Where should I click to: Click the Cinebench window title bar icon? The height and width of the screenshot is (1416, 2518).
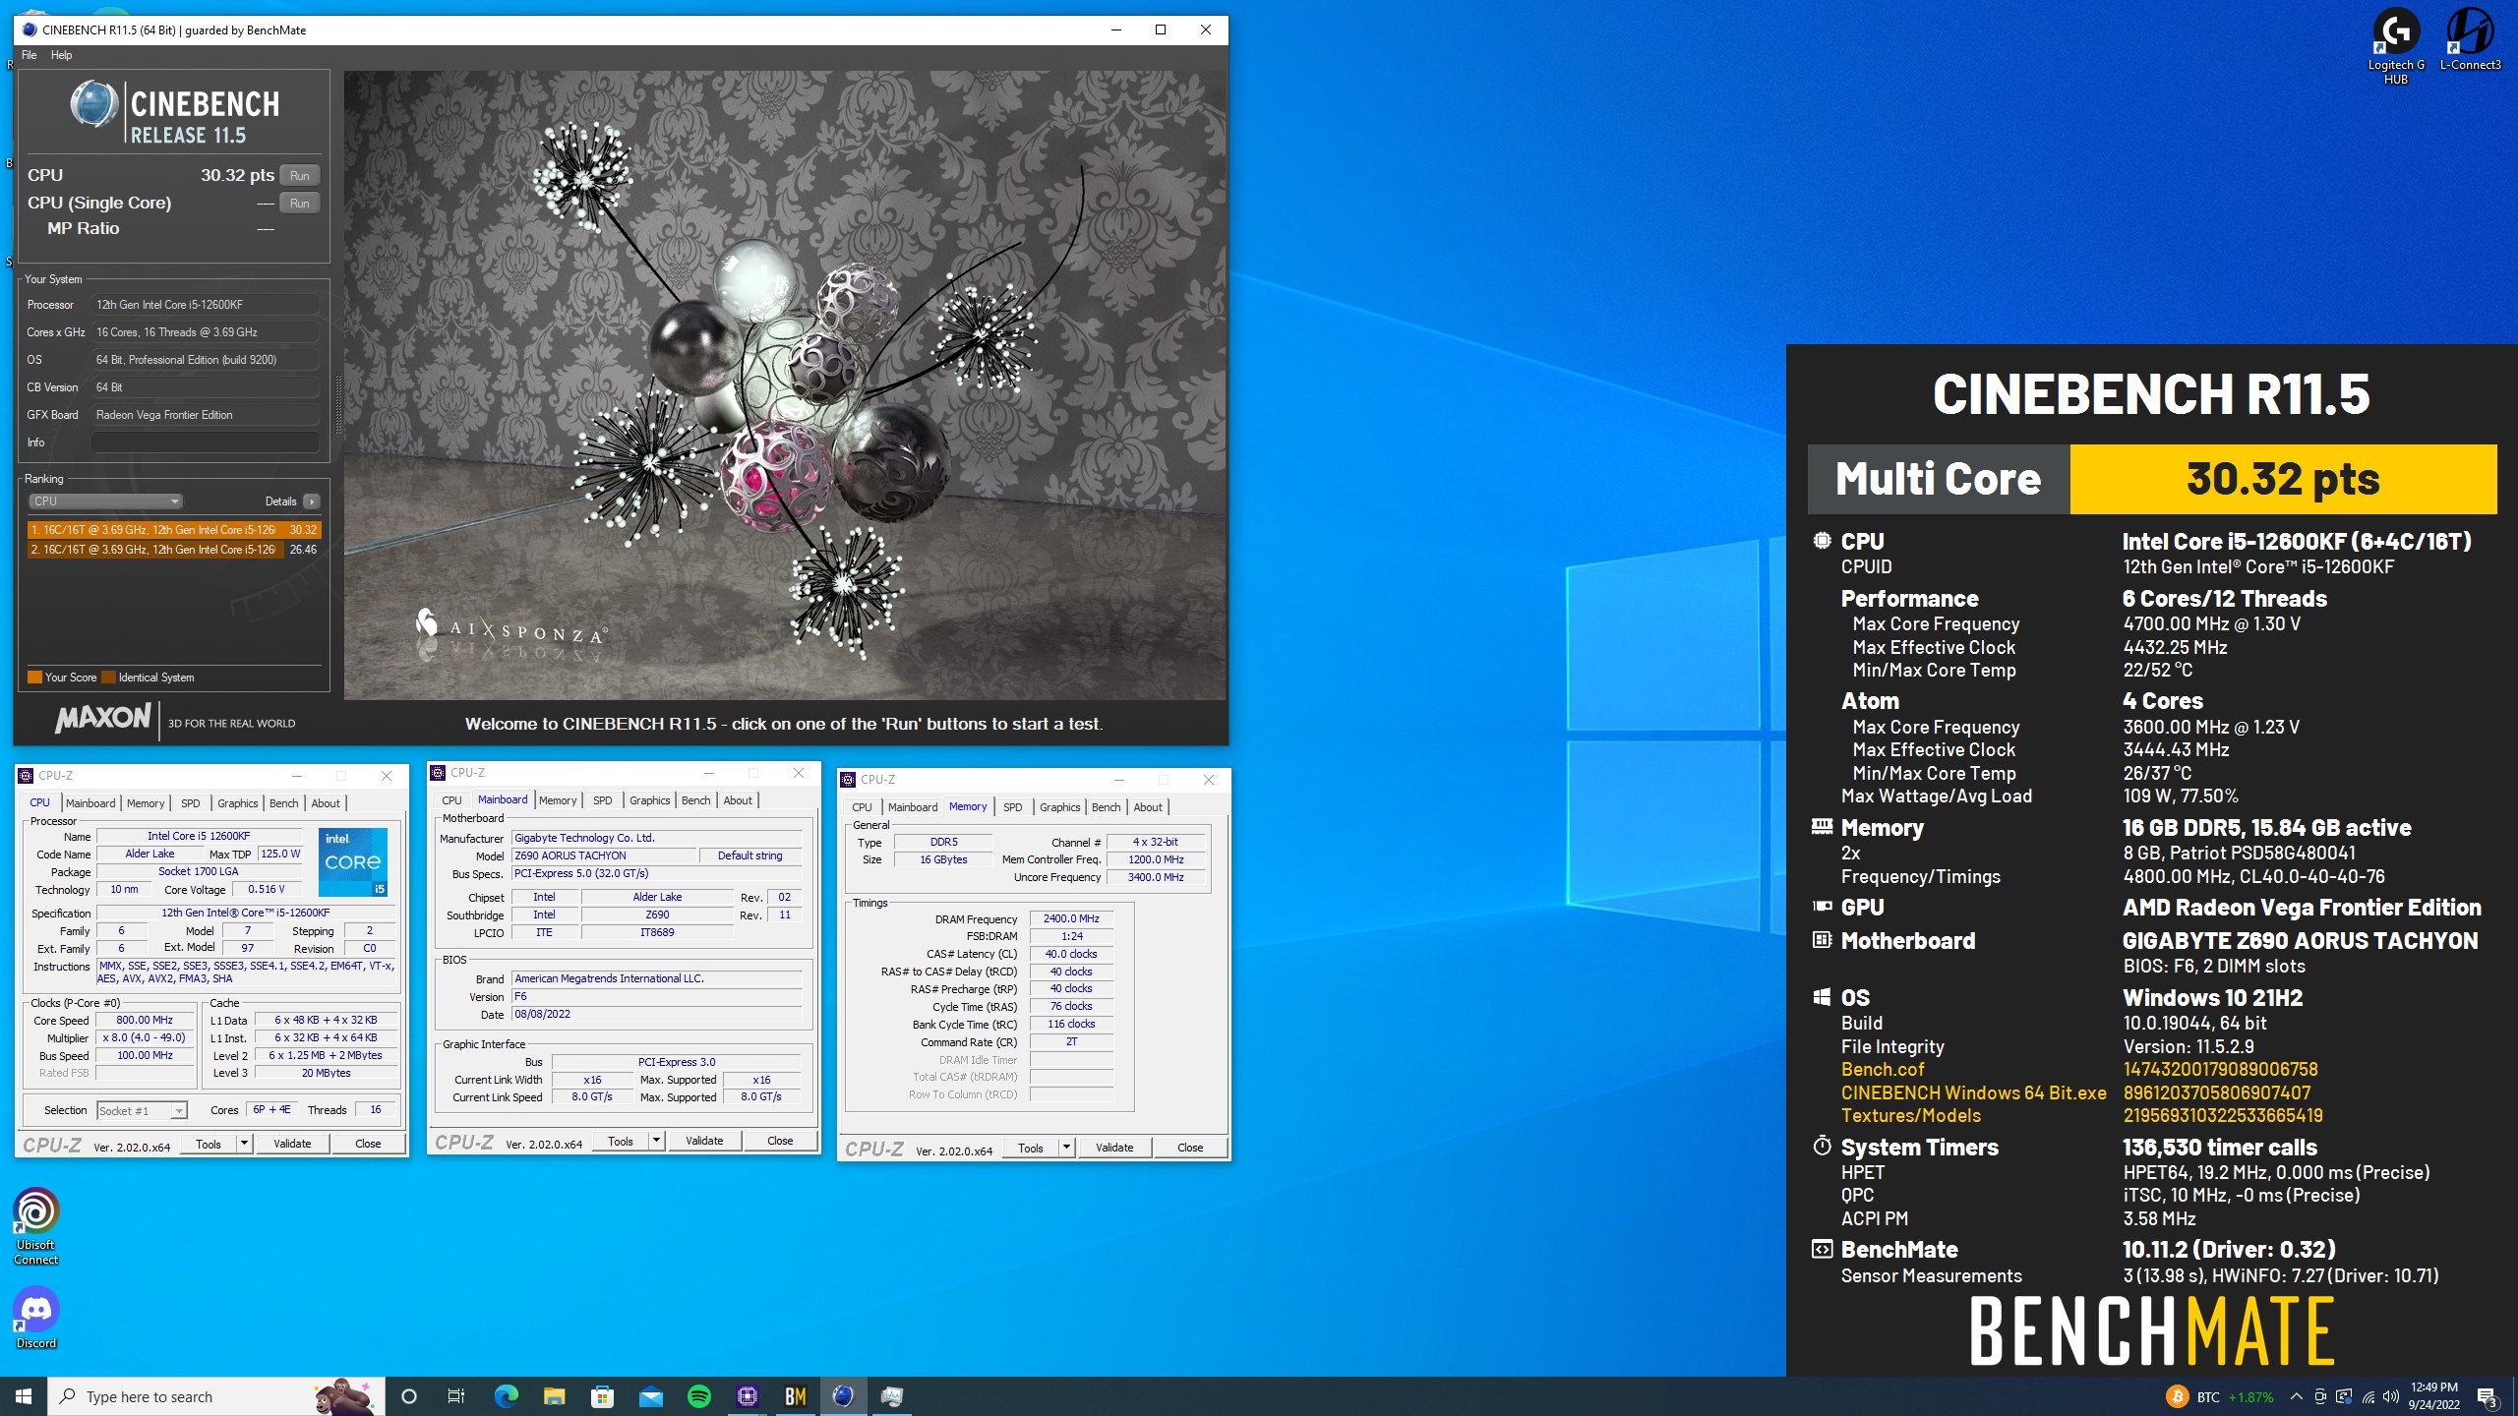pyautogui.click(x=30, y=29)
